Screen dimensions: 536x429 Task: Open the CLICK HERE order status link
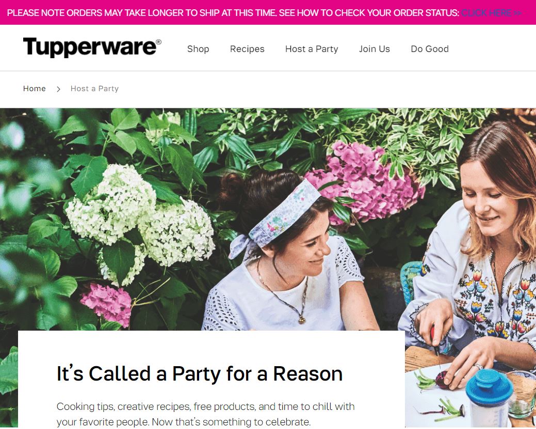(x=491, y=13)
